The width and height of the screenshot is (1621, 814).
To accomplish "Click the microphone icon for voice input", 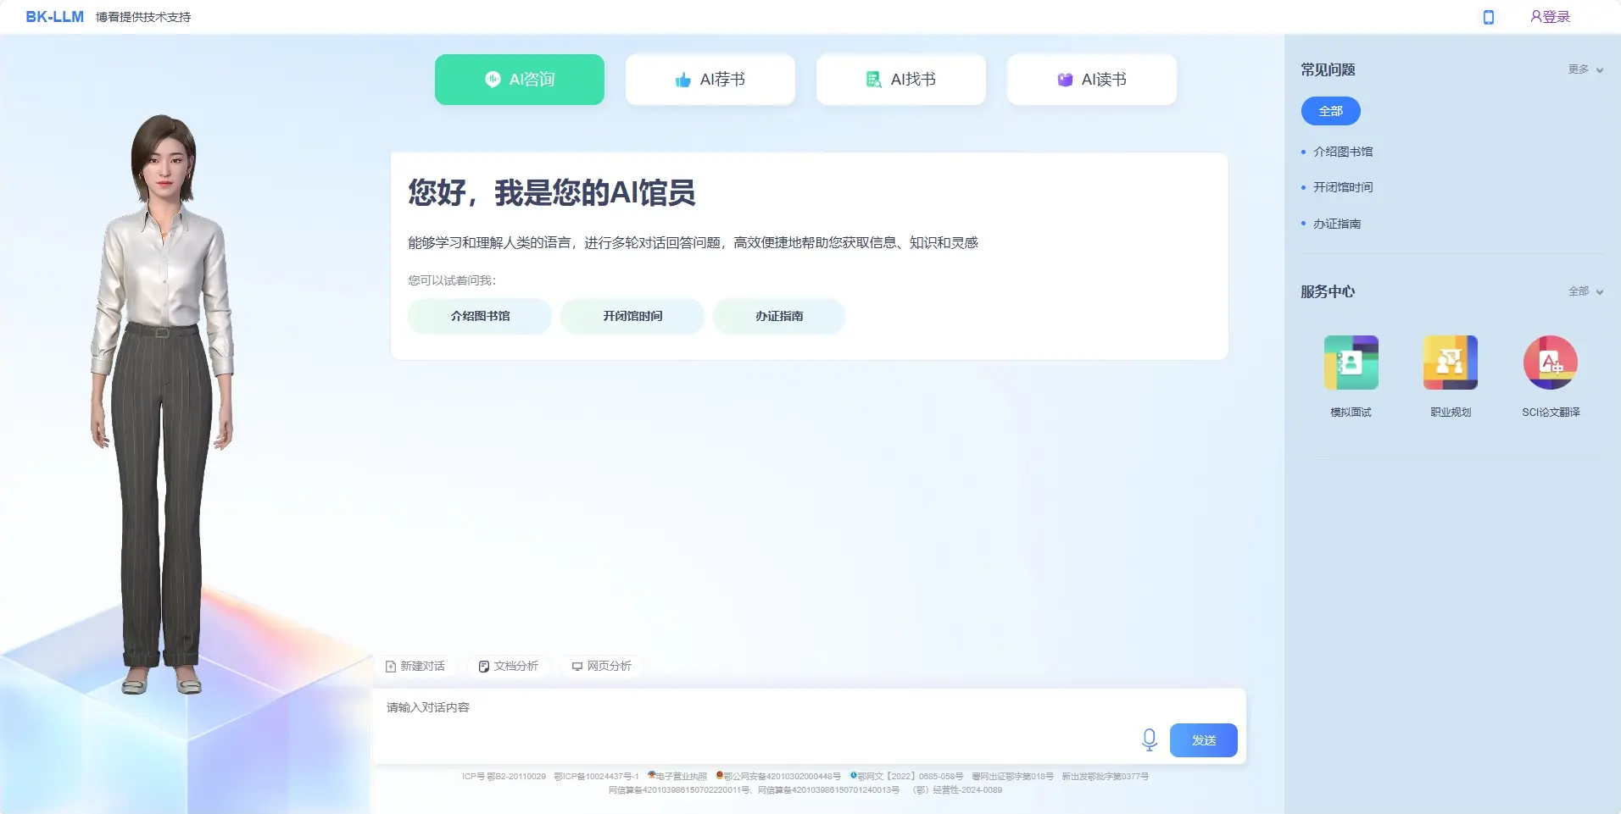I will (1149, 739).
